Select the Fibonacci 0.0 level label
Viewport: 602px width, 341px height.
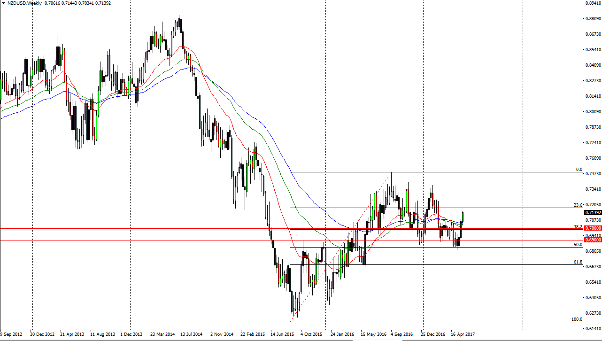pos(579,170)
